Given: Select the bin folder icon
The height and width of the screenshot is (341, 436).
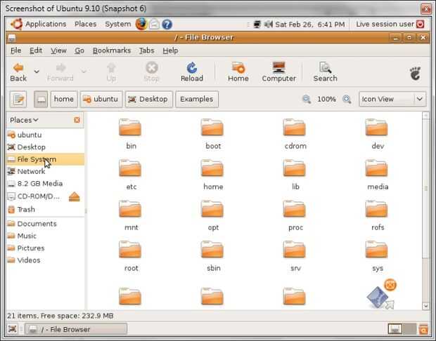Looking at the screenshot, I should point(130,128).
